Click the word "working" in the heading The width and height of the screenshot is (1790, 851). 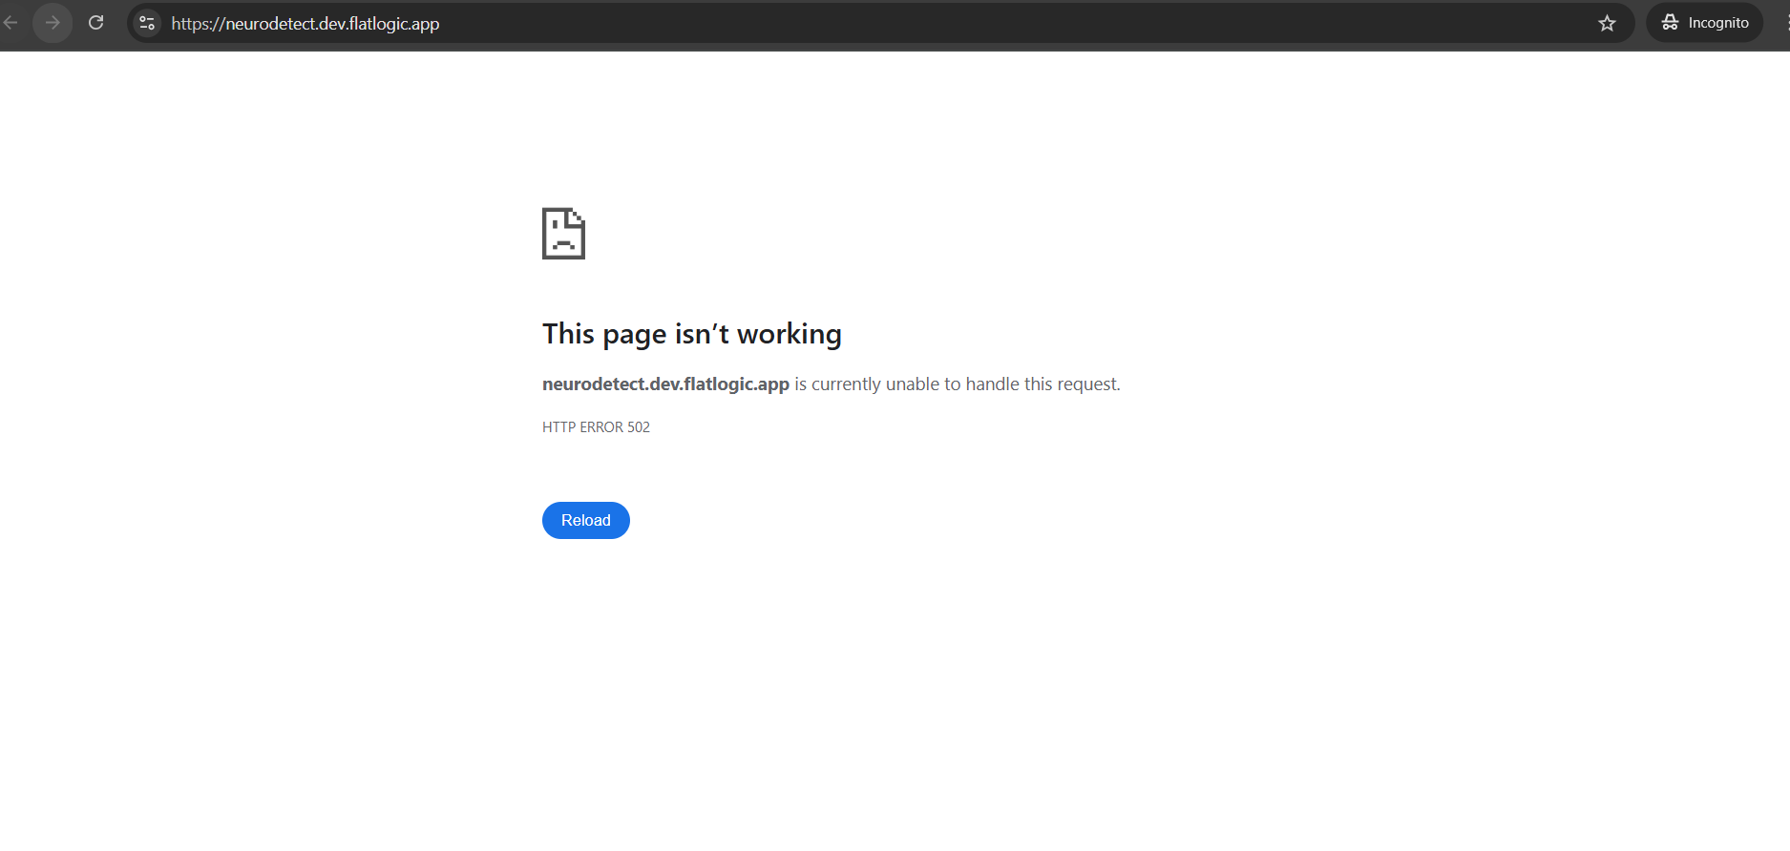click(789, 334)
